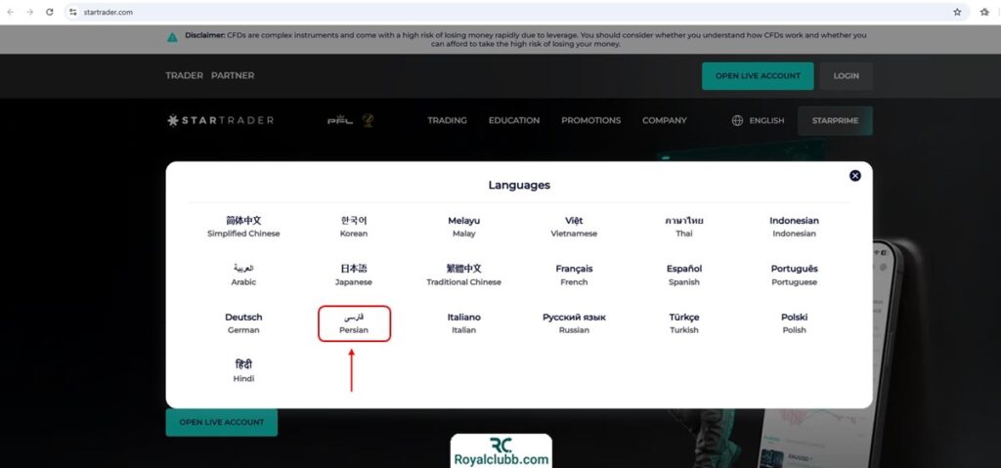This screenshot has height=468, width=1001.
Task: Select Spanish language
Action: point(683,276)
